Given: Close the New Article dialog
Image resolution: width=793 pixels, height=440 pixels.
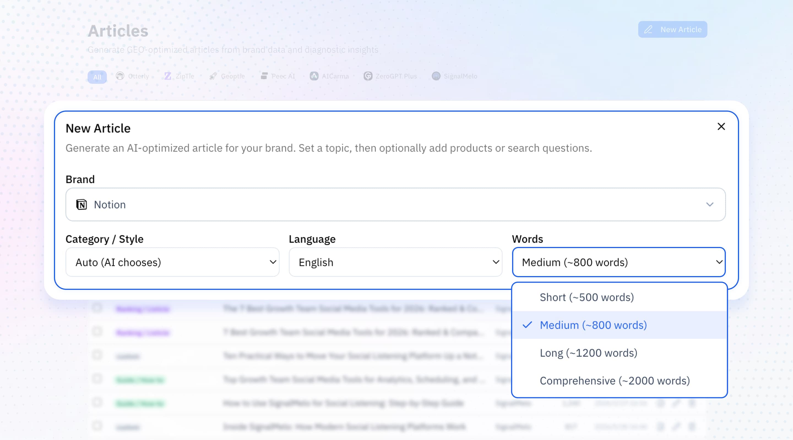Looking at the screenshot, I should coord(721,127).
